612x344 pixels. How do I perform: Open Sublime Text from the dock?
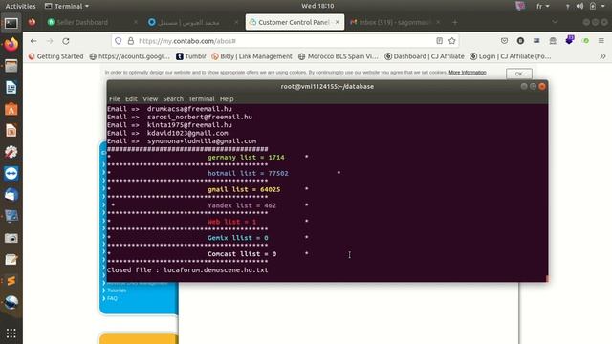(11, 281)
